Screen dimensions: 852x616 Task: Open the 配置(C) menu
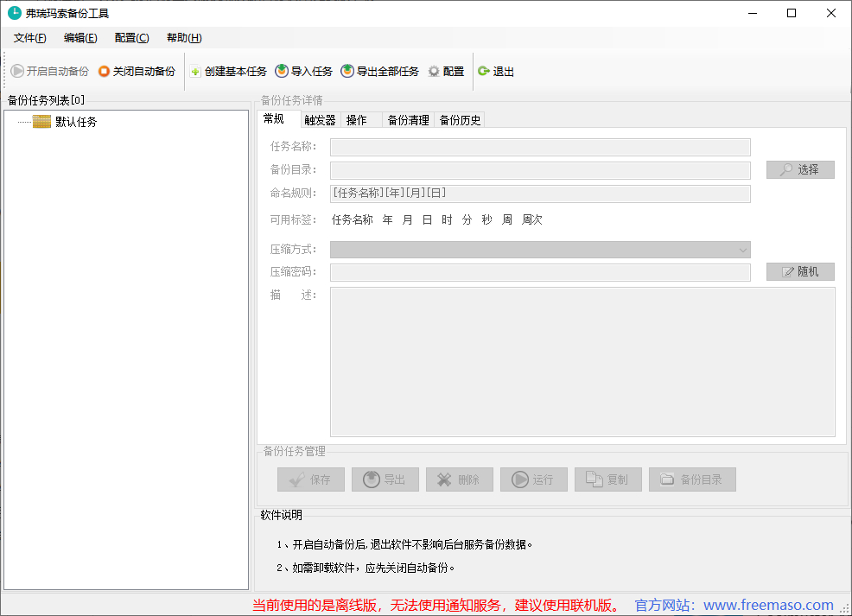pos(131,38)
